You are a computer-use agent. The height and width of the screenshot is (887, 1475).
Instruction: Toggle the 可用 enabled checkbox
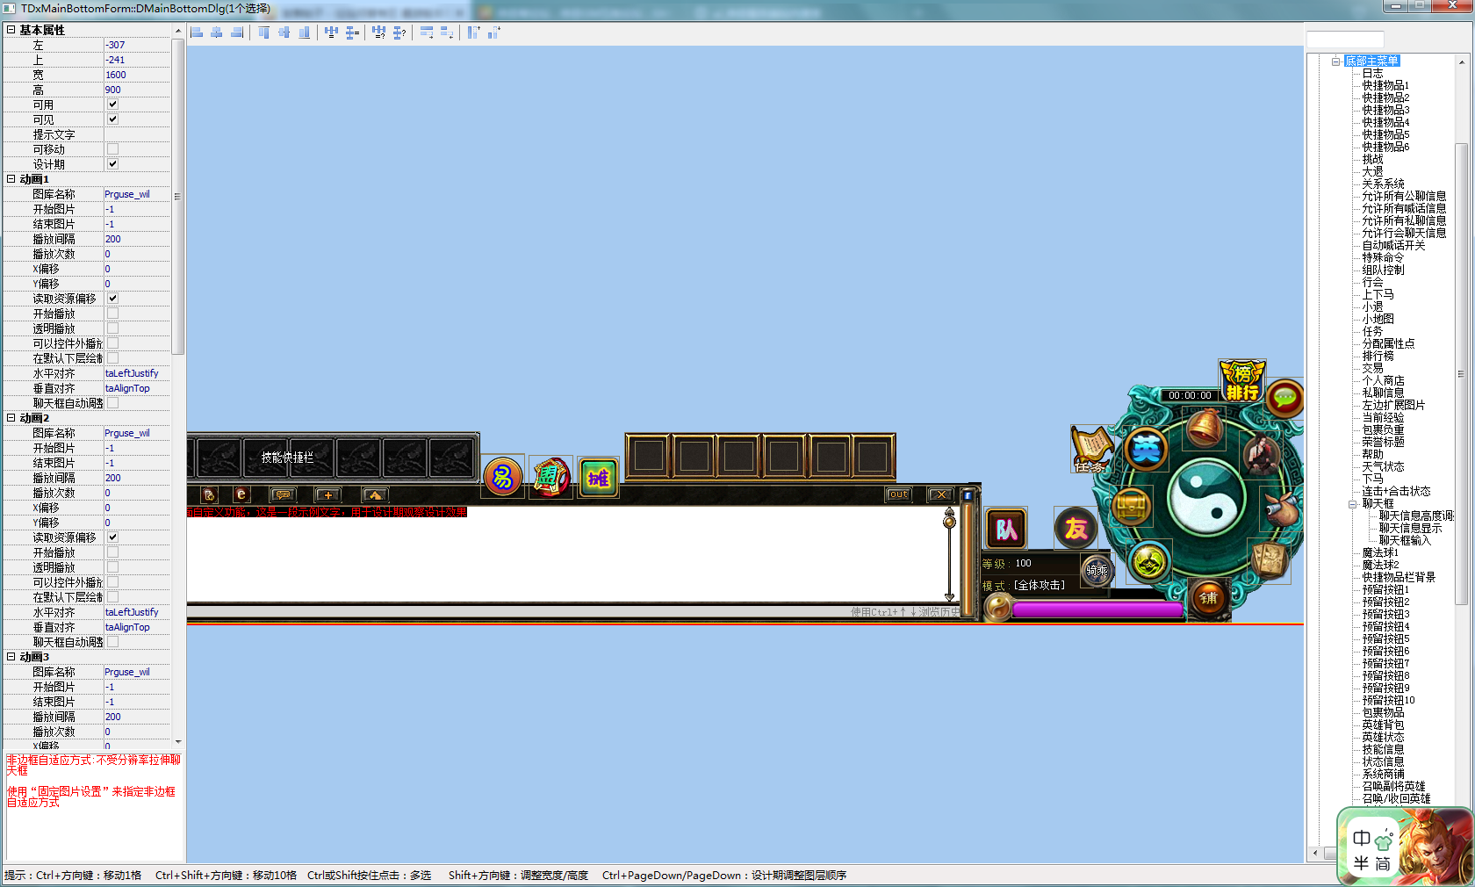coord(112,105)
